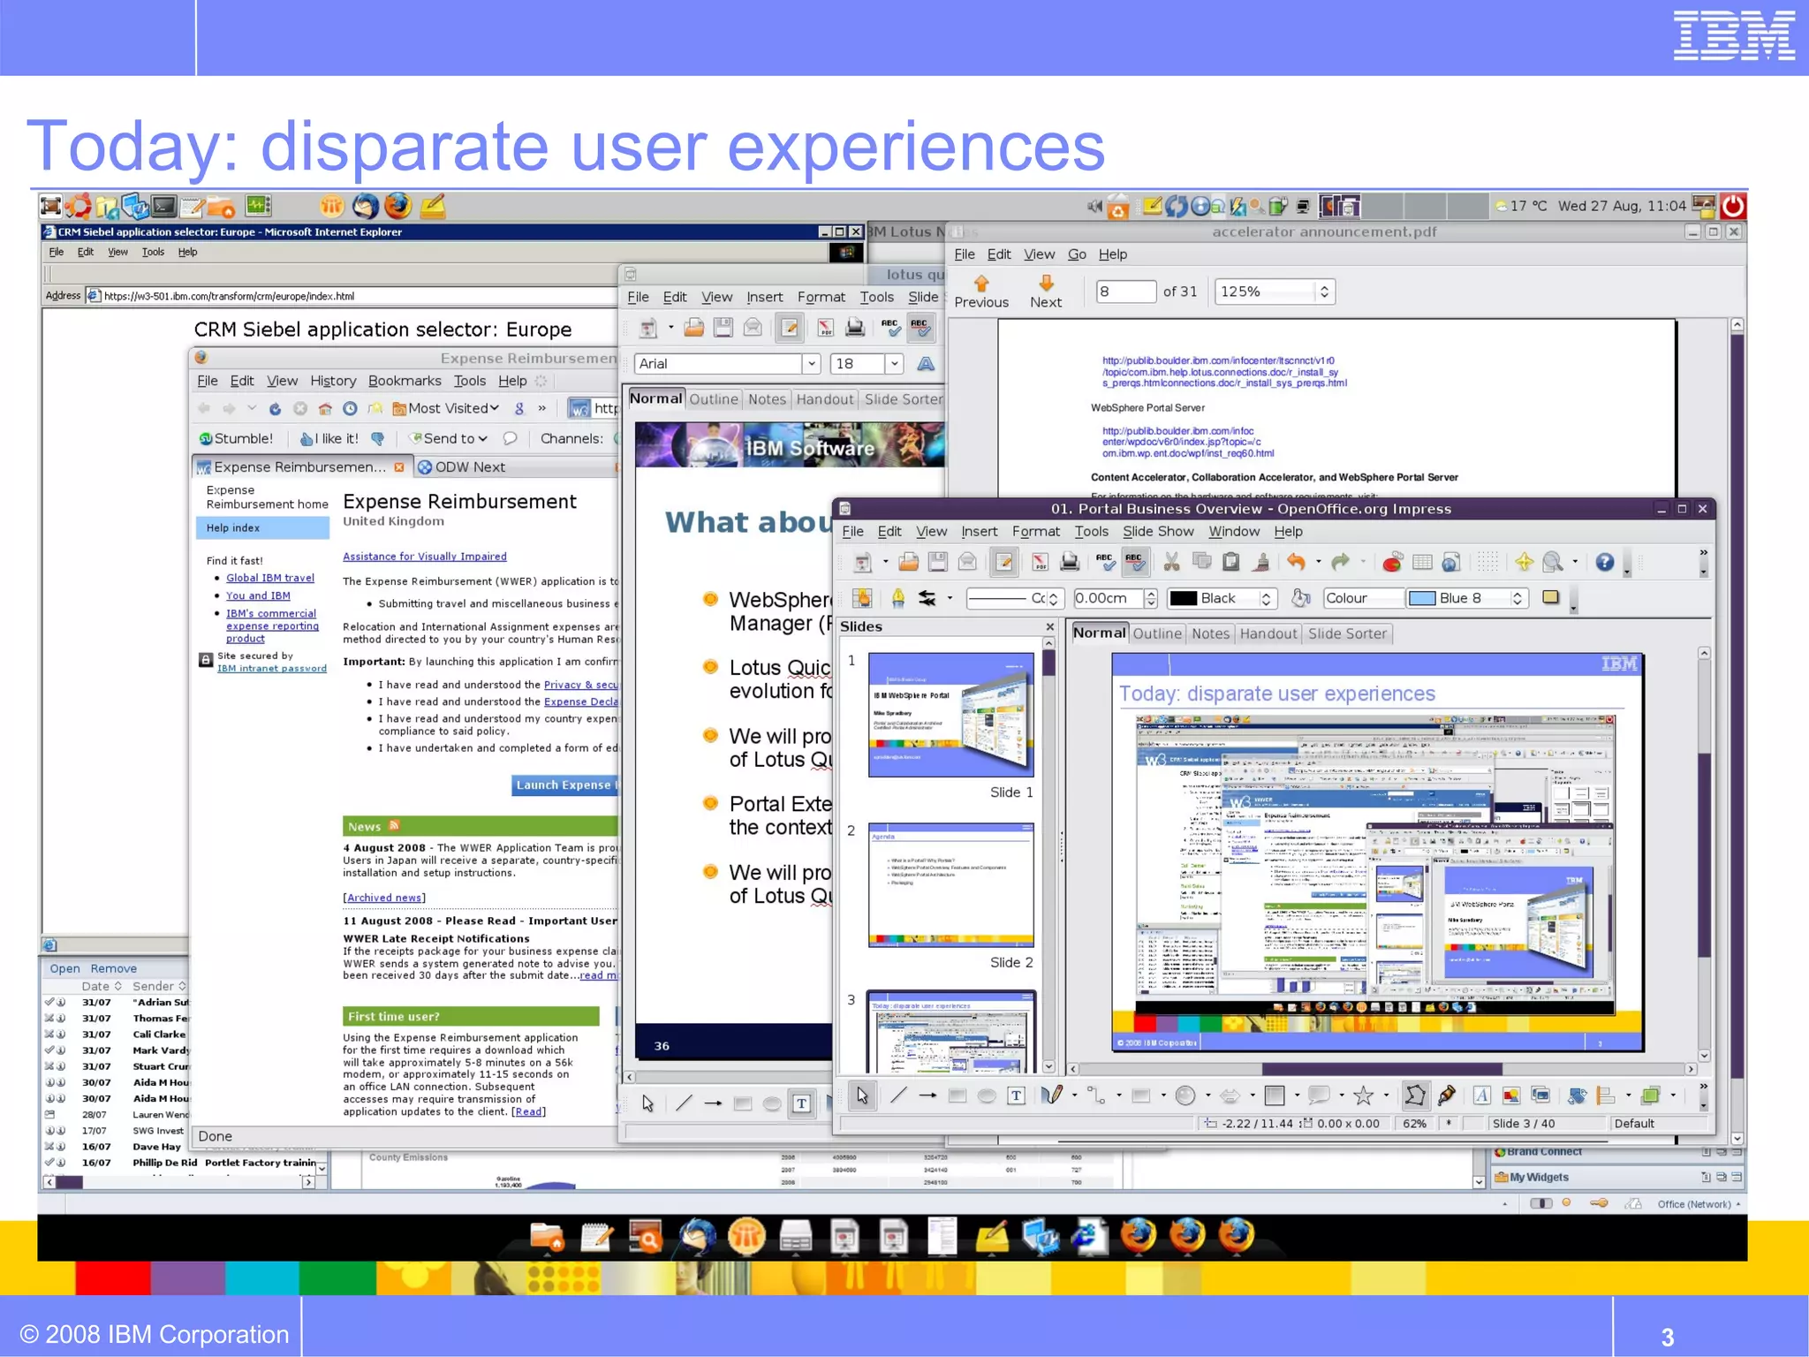Open Fontwork Gallery icon in Impress

(x=1482, y=1095)
